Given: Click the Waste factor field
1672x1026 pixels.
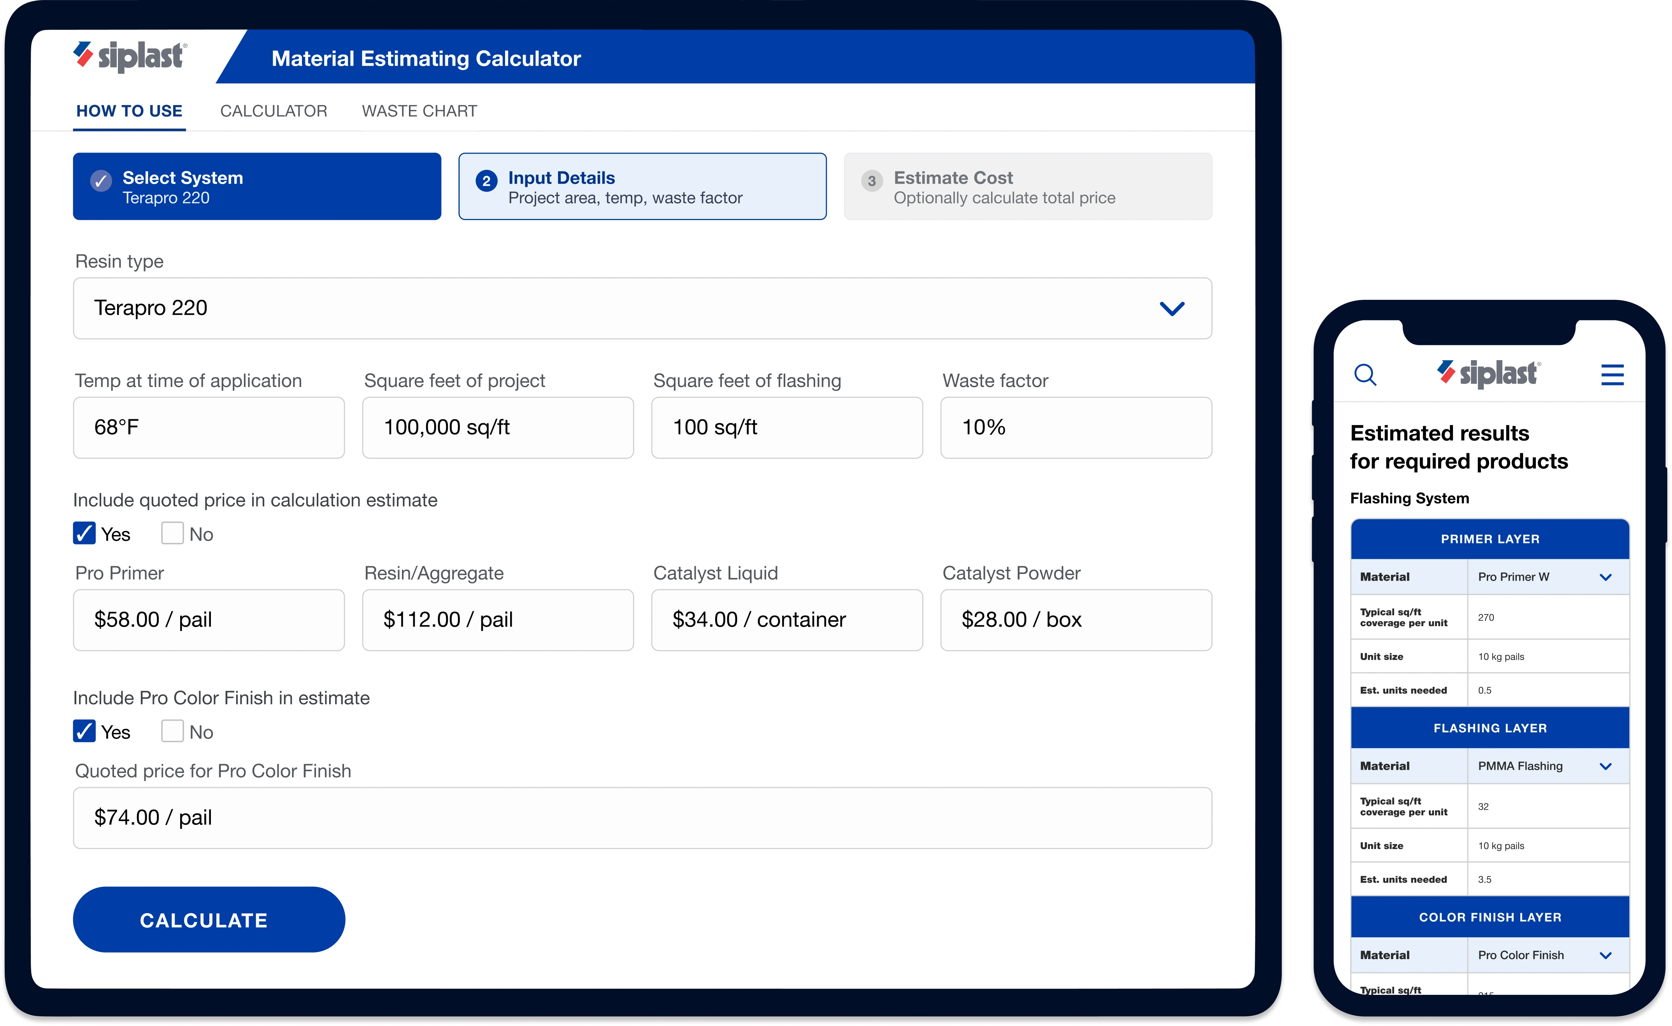Looking at the screenshot, I should (x=1077, y=427).
